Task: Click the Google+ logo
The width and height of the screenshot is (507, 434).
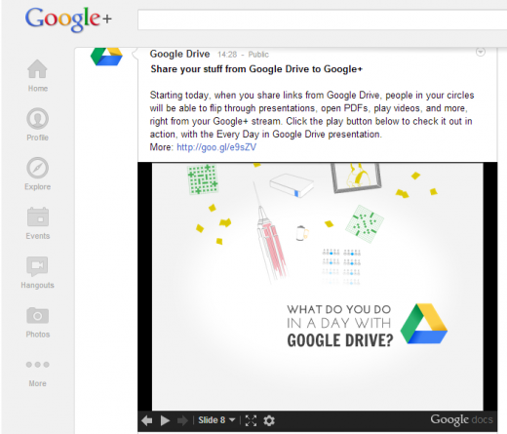Action: pos(68,20)
